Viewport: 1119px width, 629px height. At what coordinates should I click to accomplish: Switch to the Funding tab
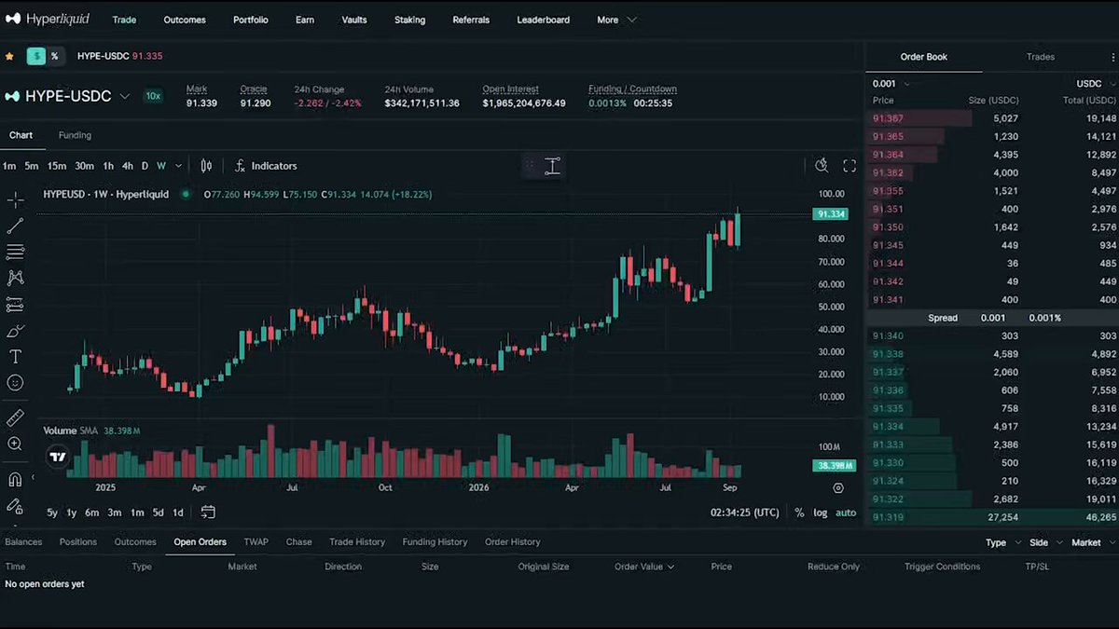click(x=75, y=135)
